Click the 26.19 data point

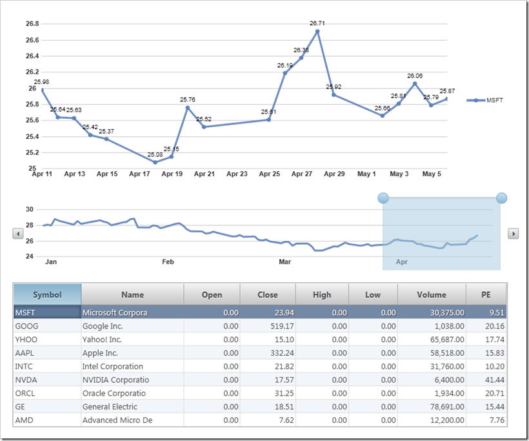(285, 73)
